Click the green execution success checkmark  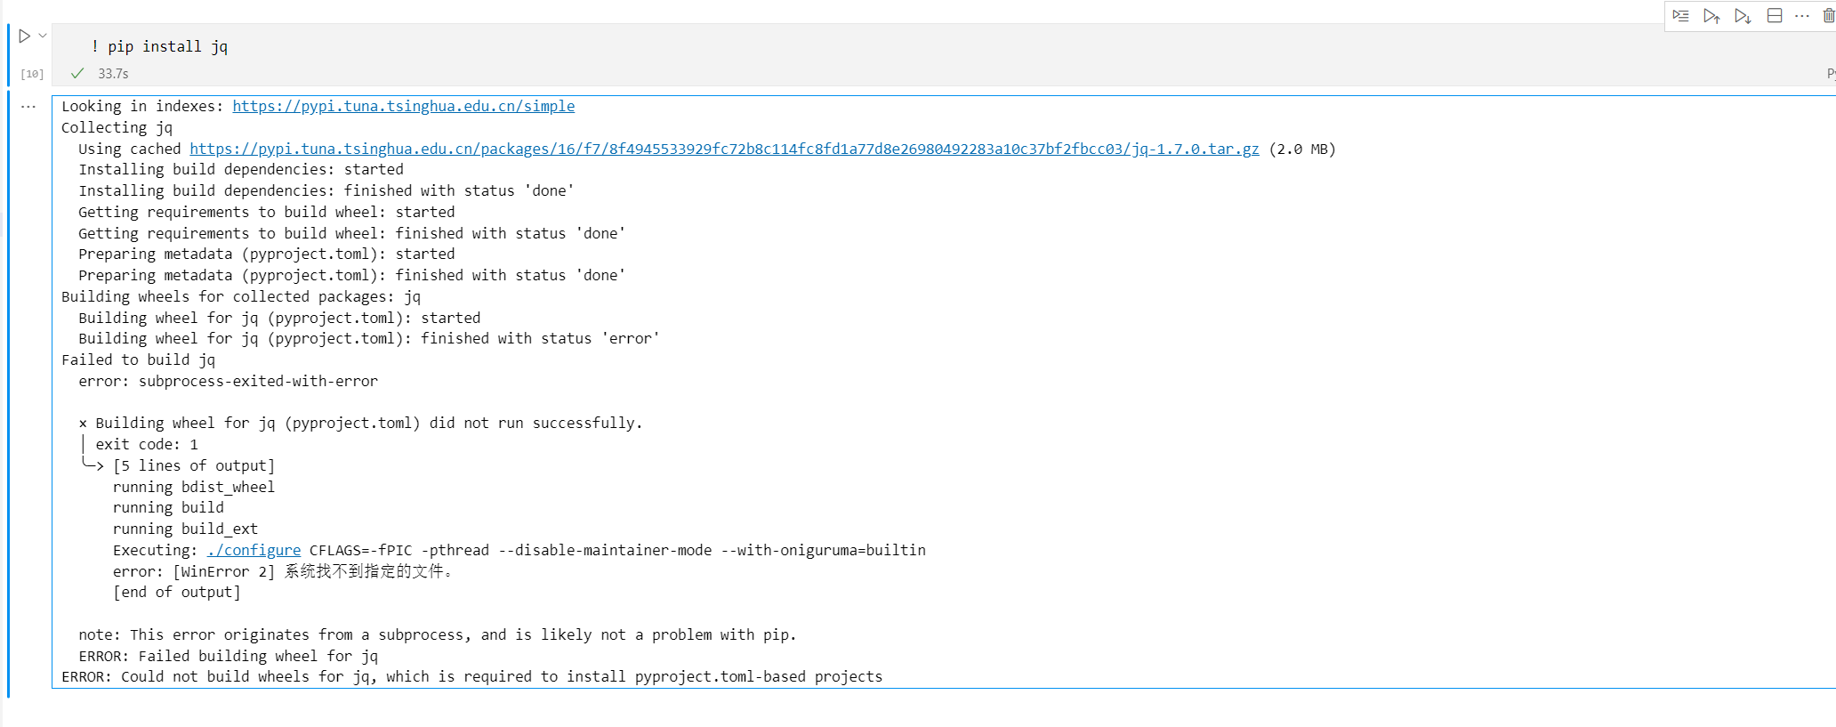click(x=77, y=74)
